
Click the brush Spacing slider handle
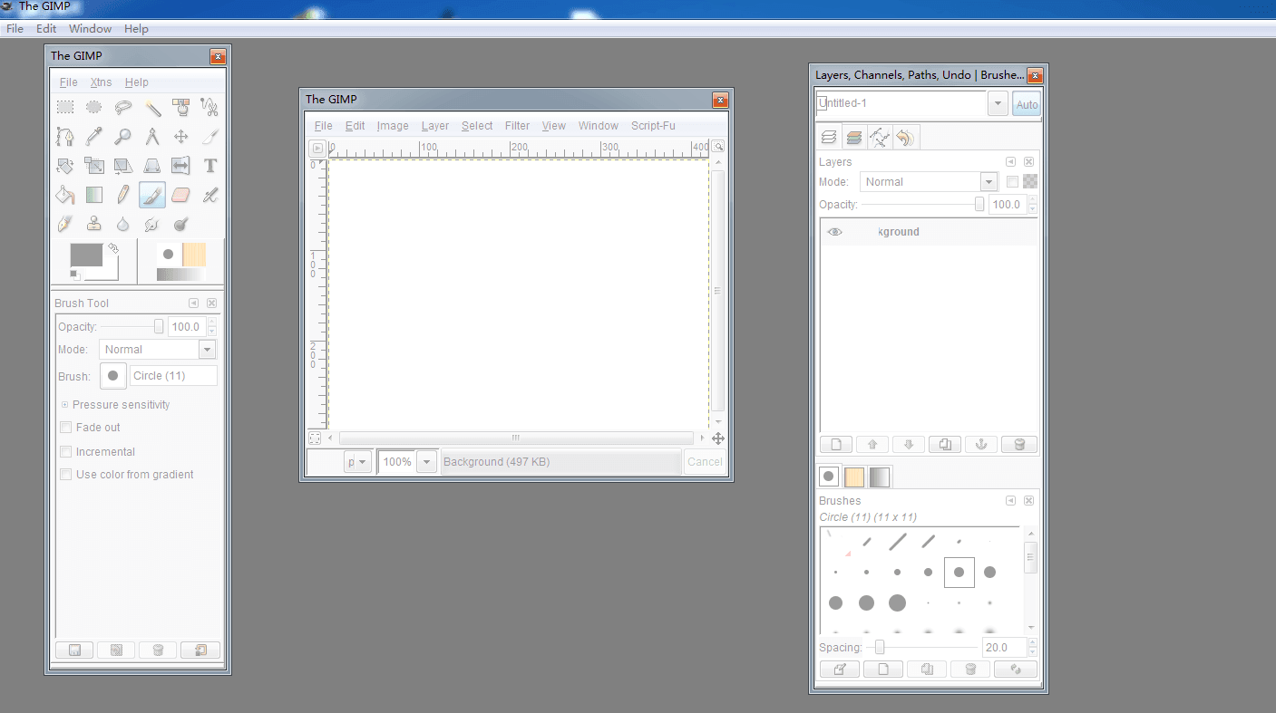(x=879, y=647)
